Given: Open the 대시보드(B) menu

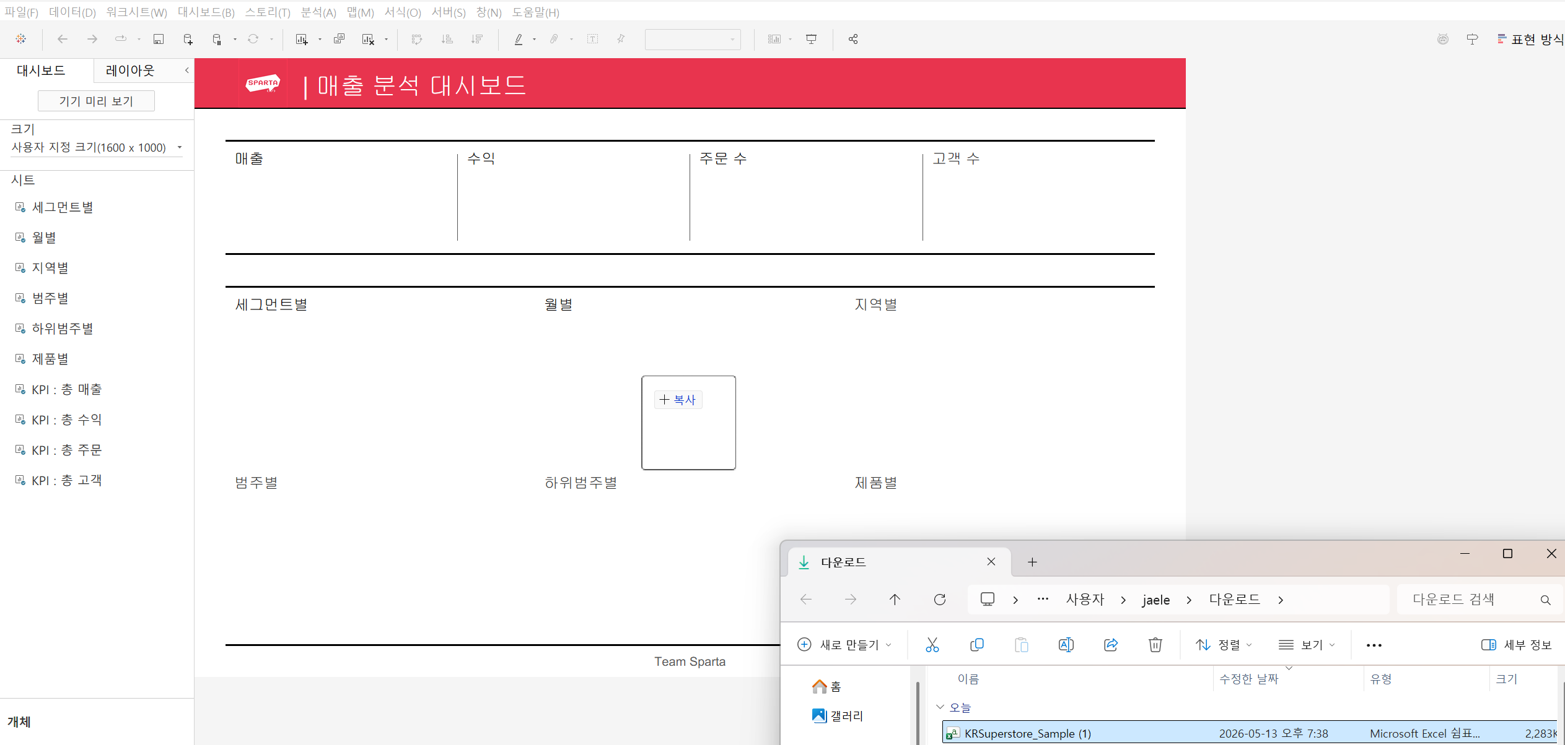Looking at the screenshot, I should tap(206, 12).
